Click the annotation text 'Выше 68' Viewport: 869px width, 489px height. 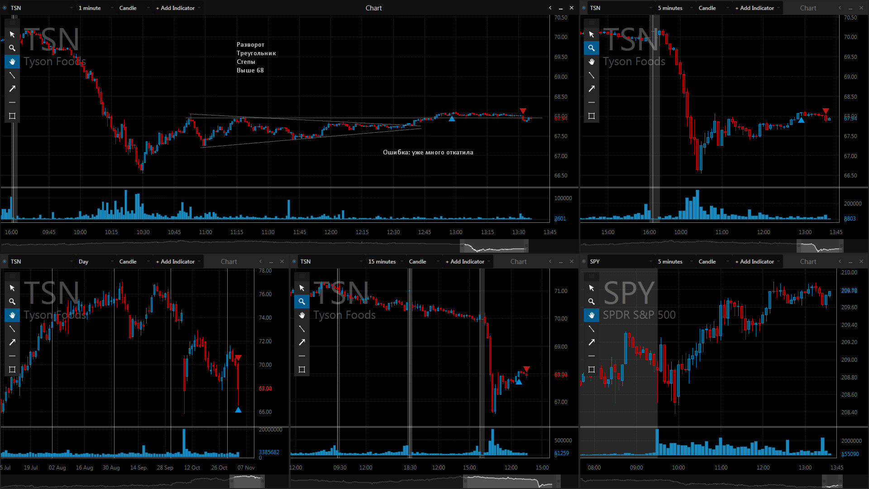[250, 70]
